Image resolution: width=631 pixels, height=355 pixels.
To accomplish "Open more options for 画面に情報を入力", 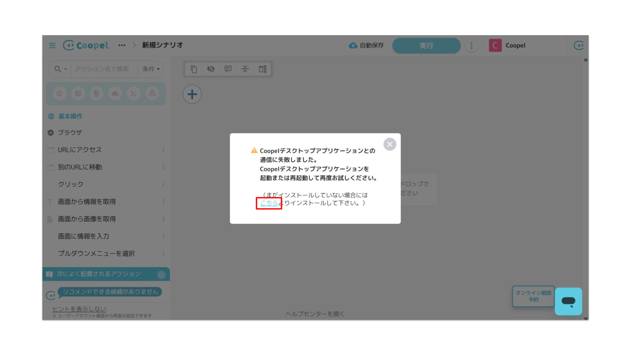I will (163, 236).
